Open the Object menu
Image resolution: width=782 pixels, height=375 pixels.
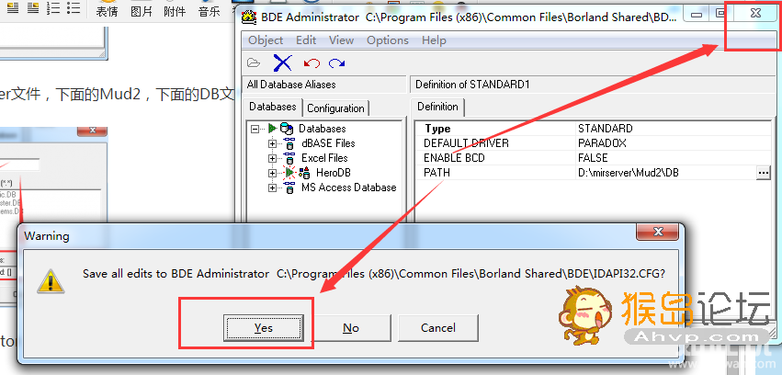[266, 40]
